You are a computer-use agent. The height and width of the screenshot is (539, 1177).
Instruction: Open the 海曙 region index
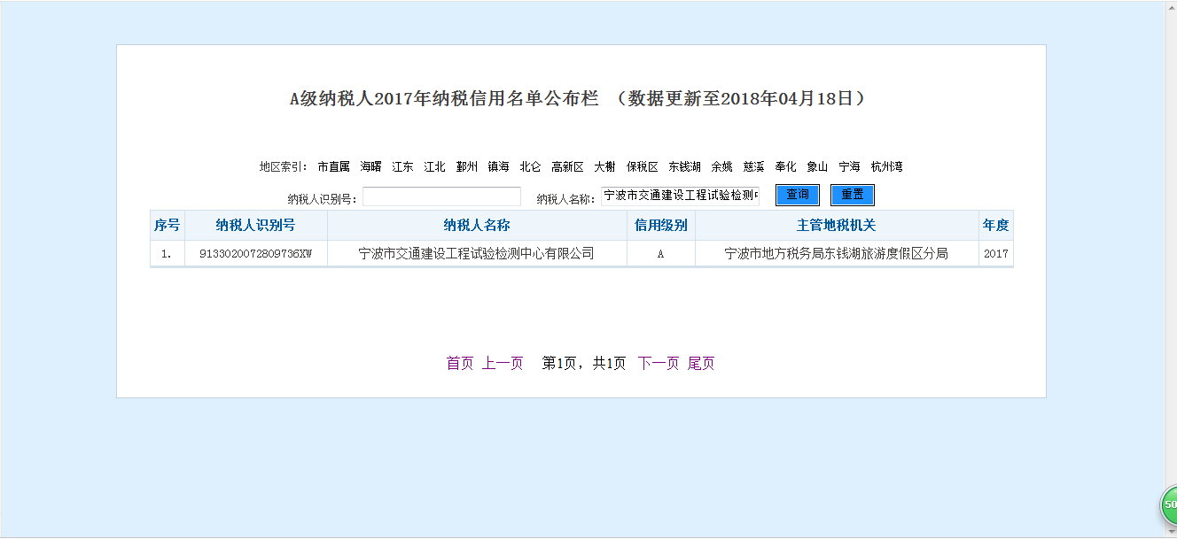click(370, 166)
